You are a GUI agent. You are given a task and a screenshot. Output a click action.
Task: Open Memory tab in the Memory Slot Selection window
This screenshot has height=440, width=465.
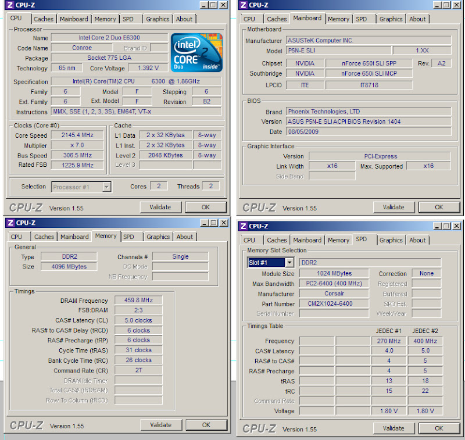[x=339, y=240]
